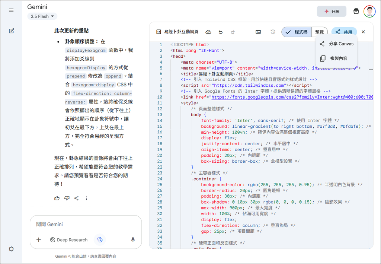Choose 複製內容 from the menu
Image resolution: width=381 pixels, height=264 pixels.
pos(336,58)
